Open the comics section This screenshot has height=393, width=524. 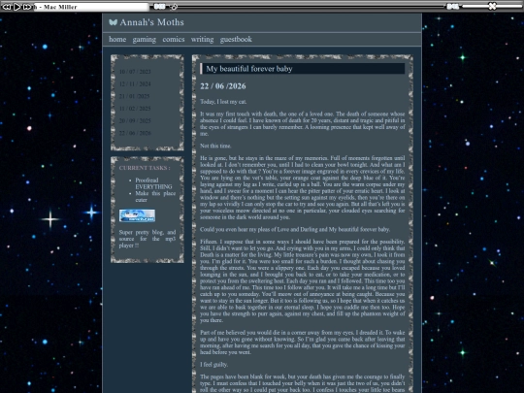point(174,40)
